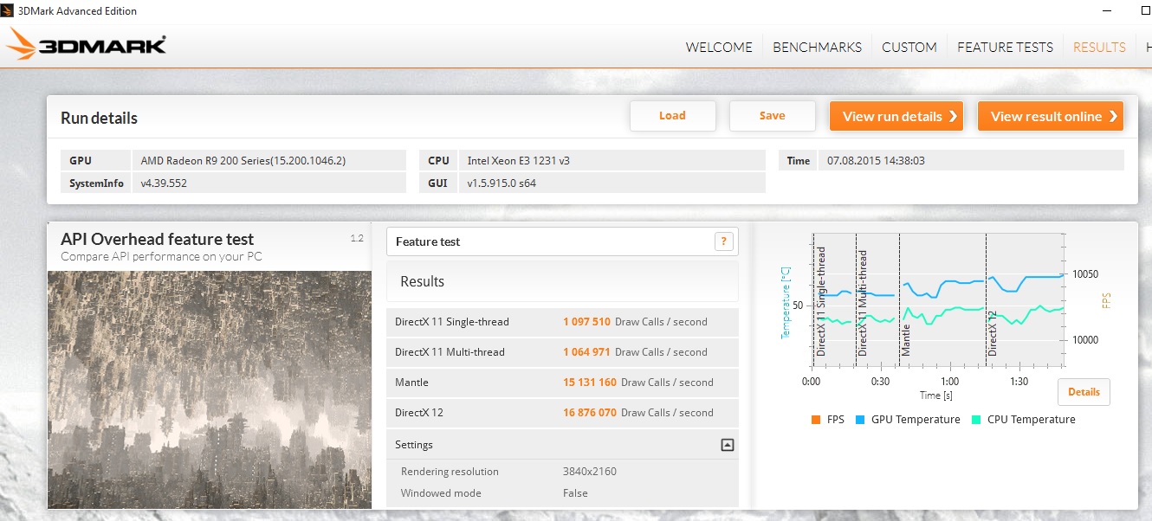Minimize the 3DMark window

point(1108,11)
